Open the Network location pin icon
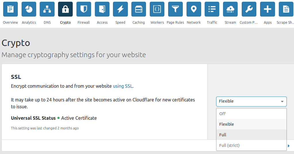 tap(194, 9)
